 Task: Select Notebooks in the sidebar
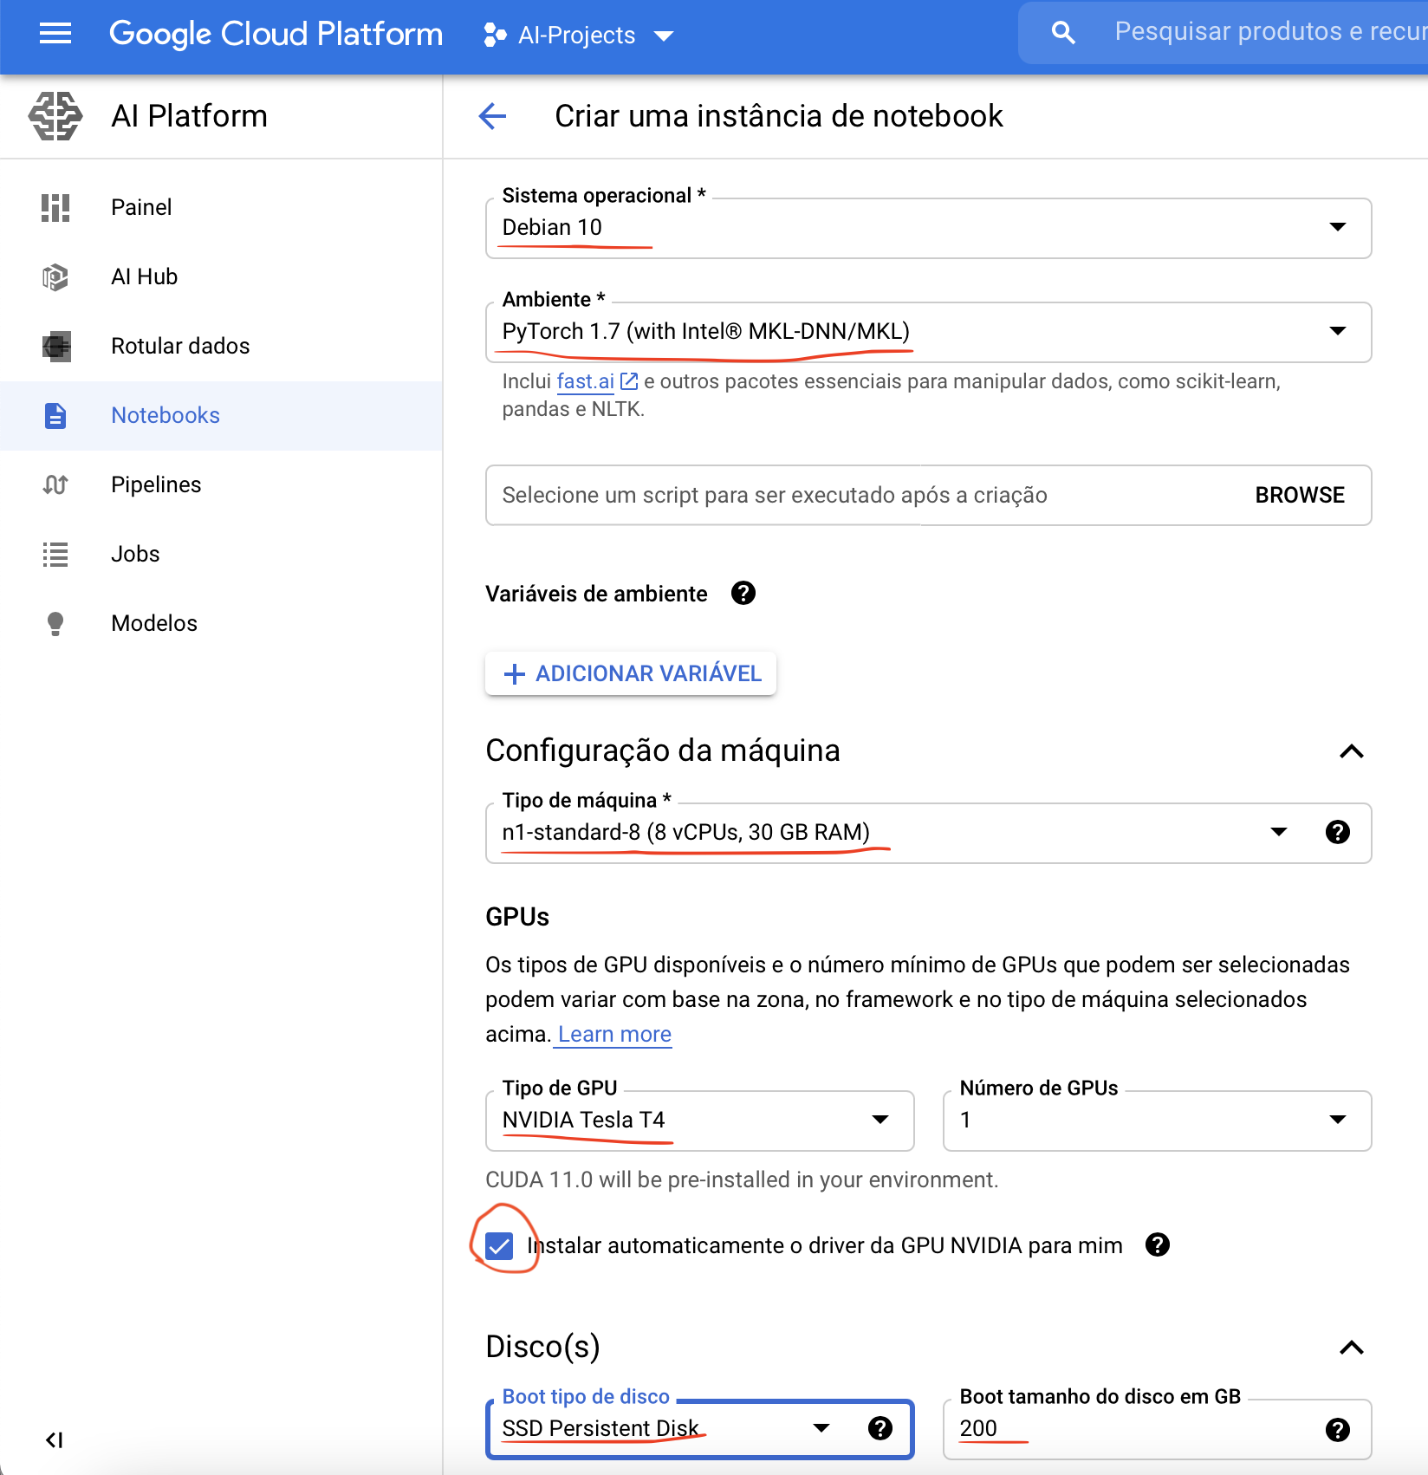tap(221, 416)
